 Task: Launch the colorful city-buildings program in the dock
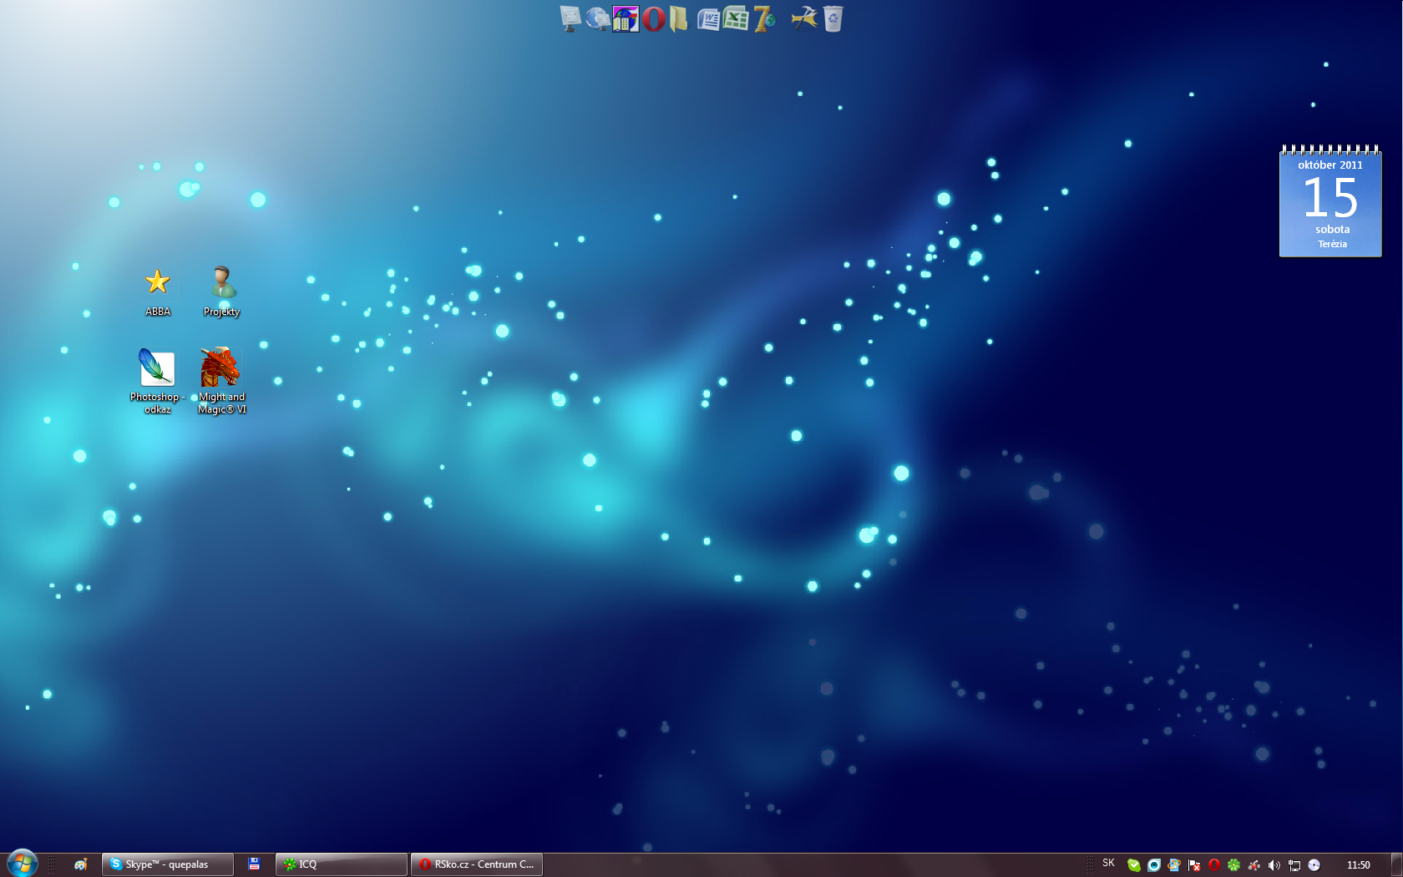click(626, 18)
